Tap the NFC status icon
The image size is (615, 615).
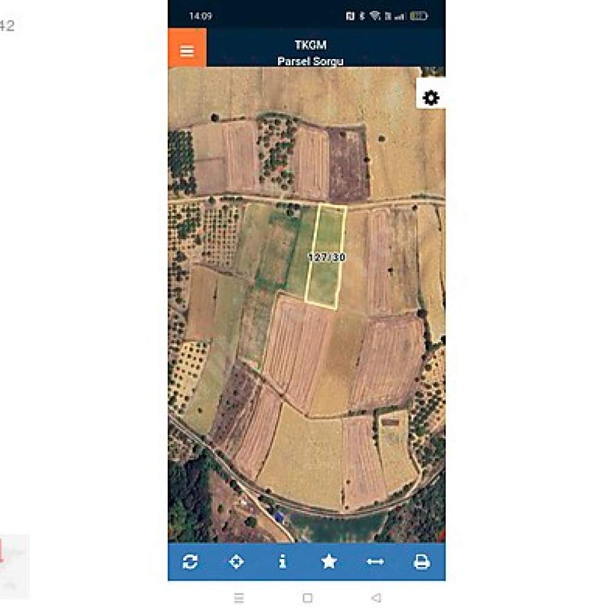tap(351, 16)
